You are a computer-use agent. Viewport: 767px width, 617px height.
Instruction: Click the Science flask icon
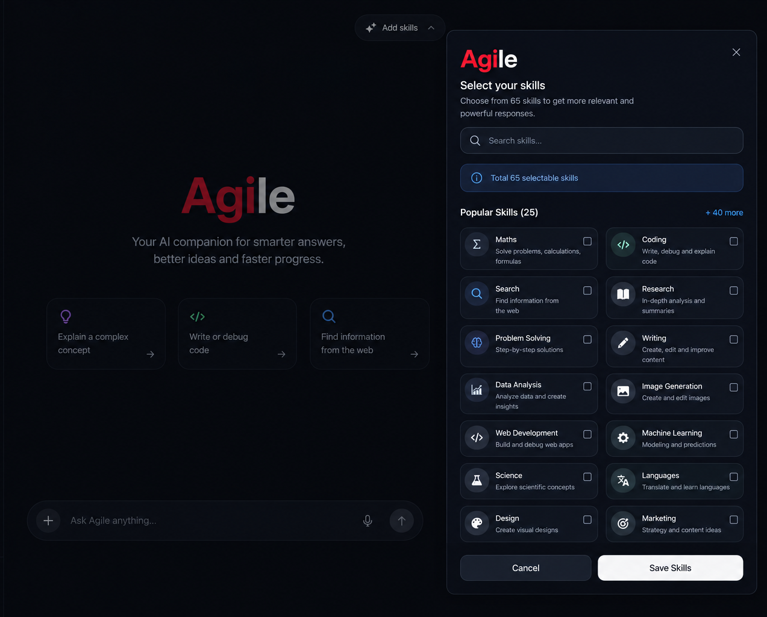tap(477, 480)
